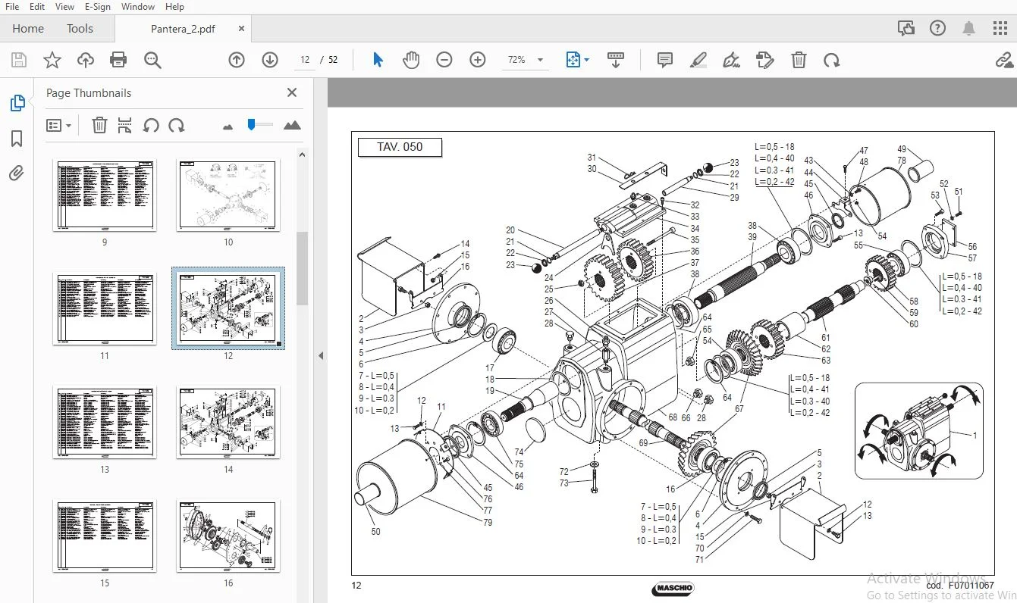This screenshot has height=603, width=1017.
Task: Zoom out with the minus circle icon
Action: (444, 60)
